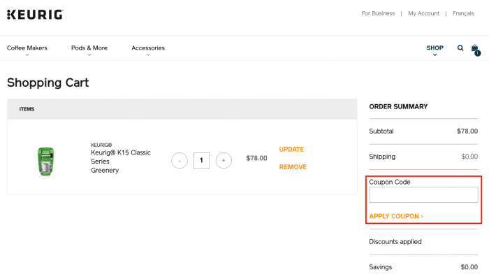
Task: Open Keurig K15 Classic Series product link
Action: click(121, 162)
